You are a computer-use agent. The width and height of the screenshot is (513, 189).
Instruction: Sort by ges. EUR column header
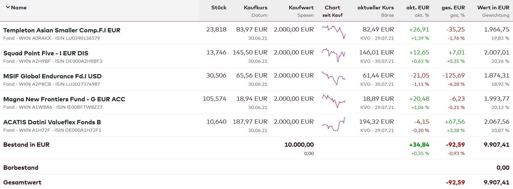[x=454, y=8]
